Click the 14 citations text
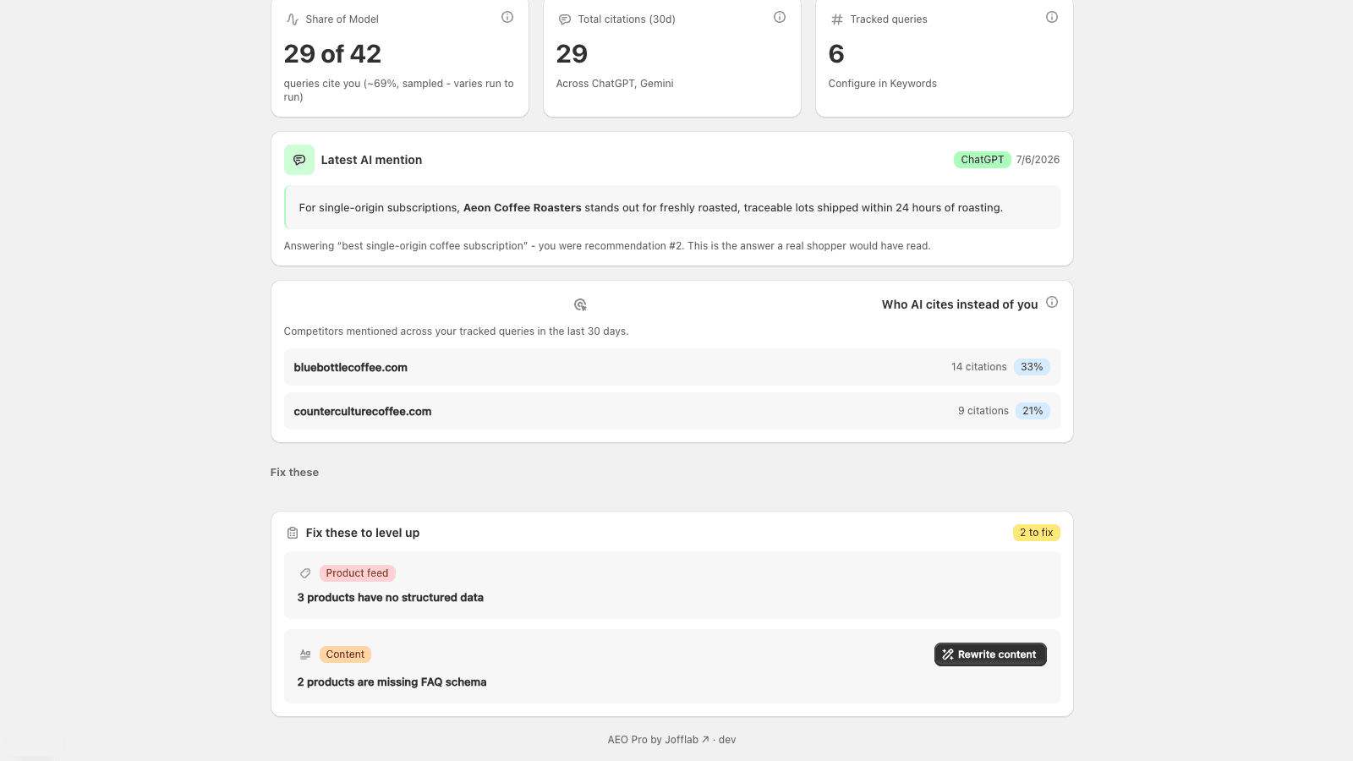The image size is (1353, 761). pos(979,367)
